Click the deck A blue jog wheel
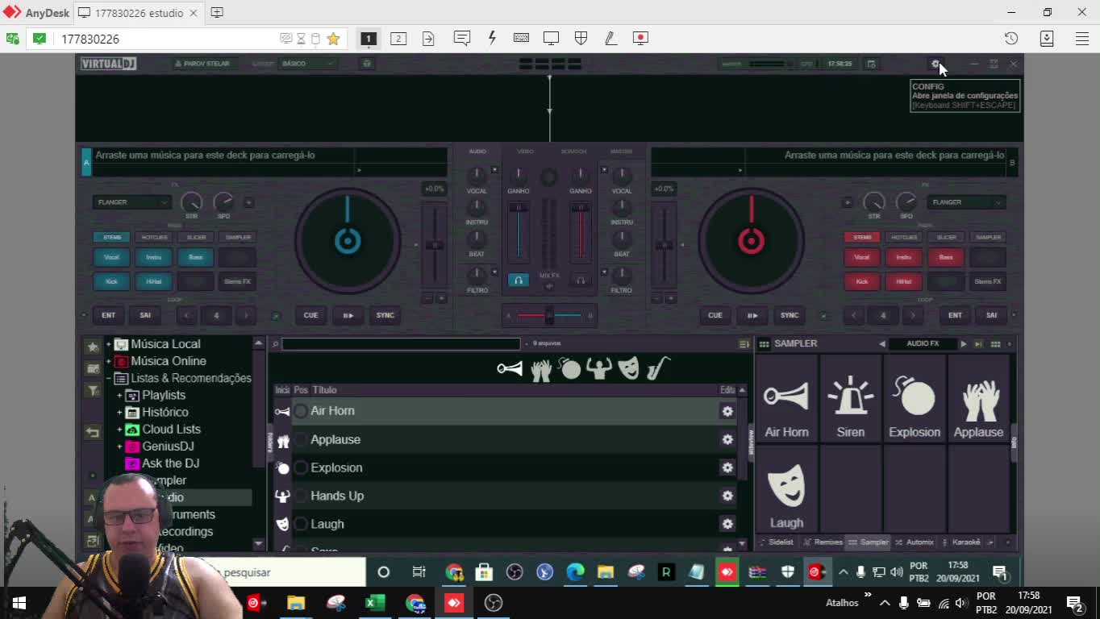Viewport: 1100px width, 619px height. [x=348, y=241]
